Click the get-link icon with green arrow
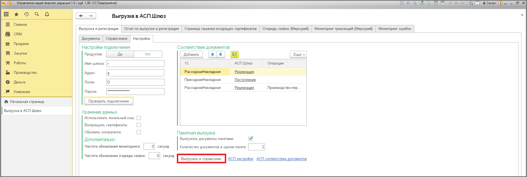Image resolution: width=527 pixels, height=177 pixels. [422, 3]
